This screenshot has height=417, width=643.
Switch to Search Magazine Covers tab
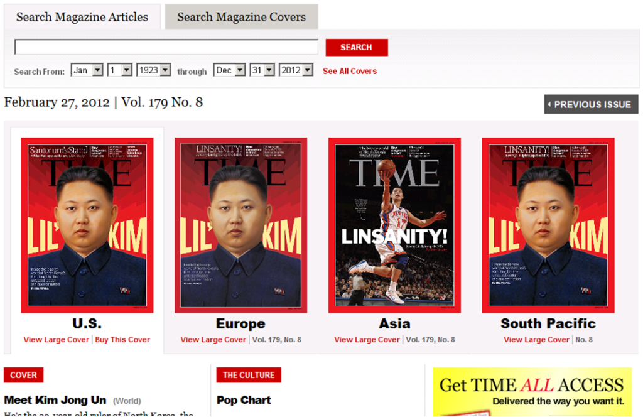click(x=241, y=17)
